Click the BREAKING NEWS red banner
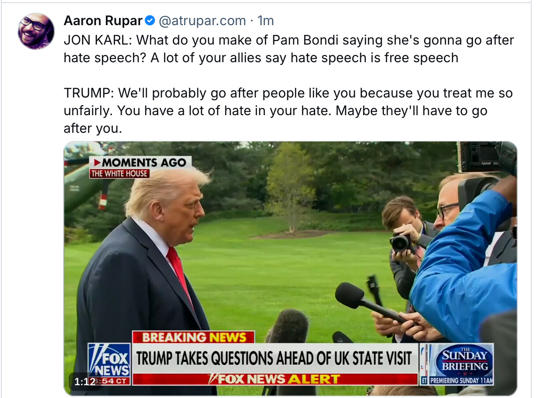The image size is (536, 398). (x=194, y=337)
